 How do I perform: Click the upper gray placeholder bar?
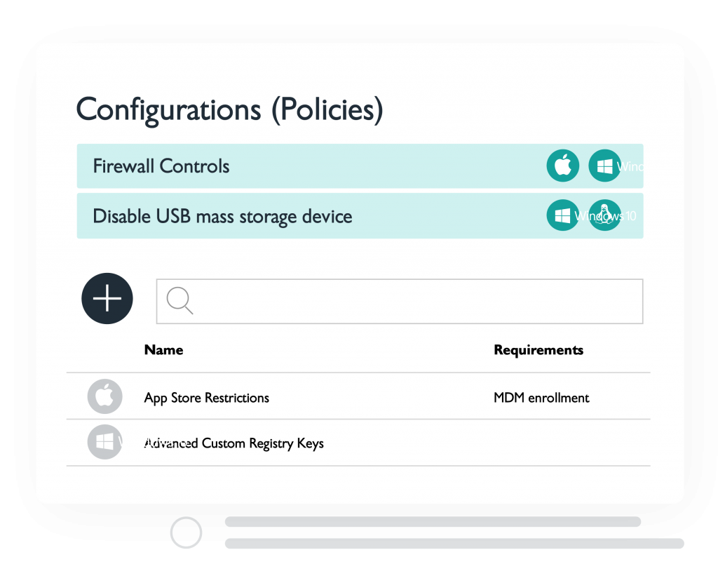click(x=433, y=521)
